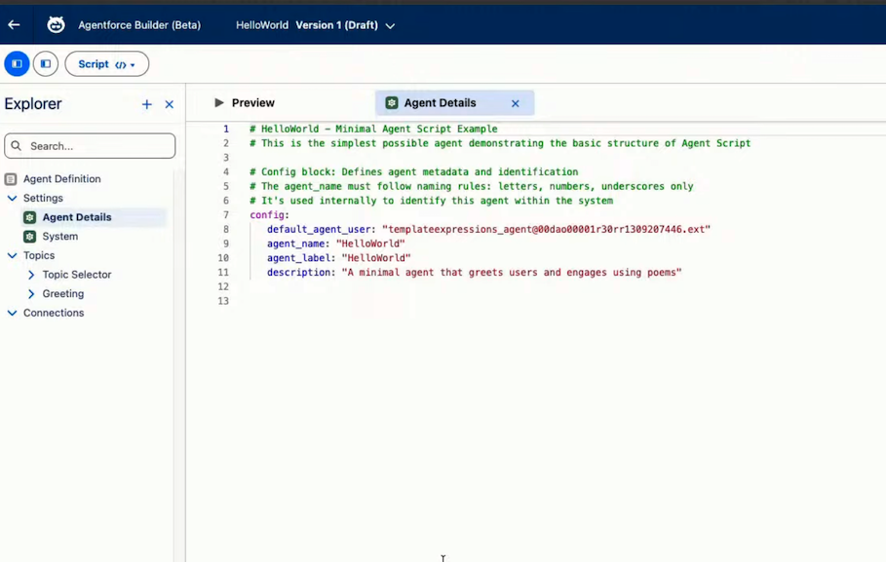Click the first comment line of the script
Viewport: 886px width, 562px height.
click(373, 129)
